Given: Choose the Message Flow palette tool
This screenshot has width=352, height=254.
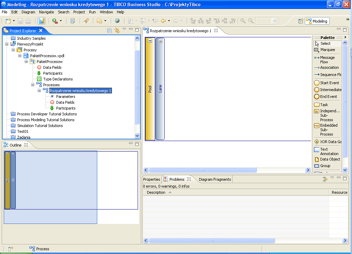Looking at the screenshot, I should tap(327, 60).
